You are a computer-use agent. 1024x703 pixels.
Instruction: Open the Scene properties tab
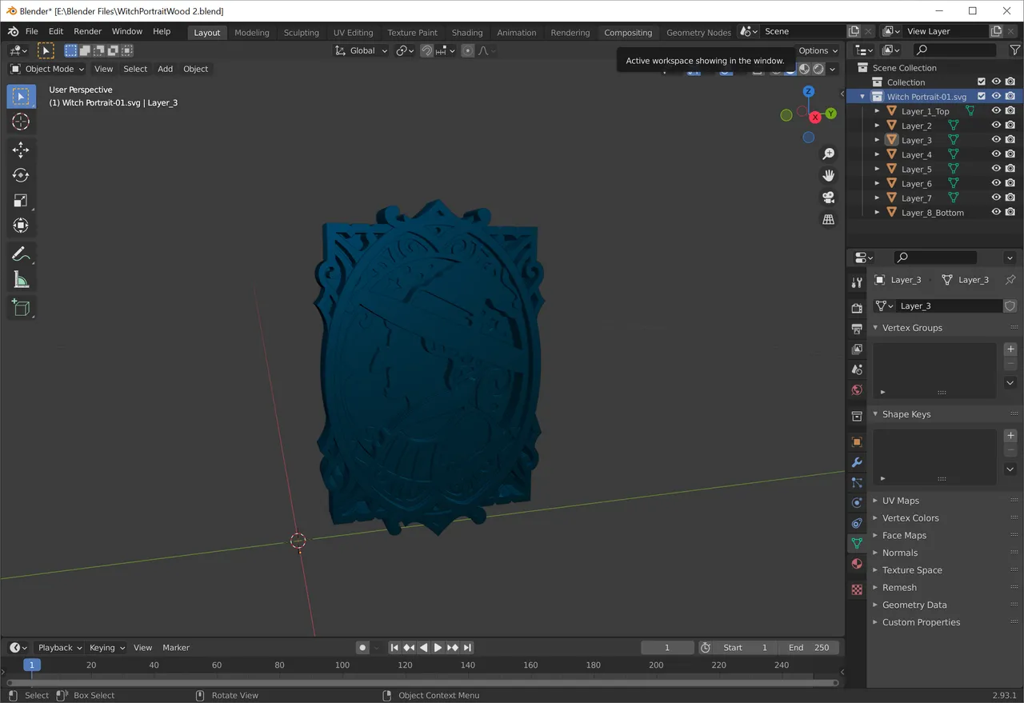pyautogui.click(x=857, y=369)
